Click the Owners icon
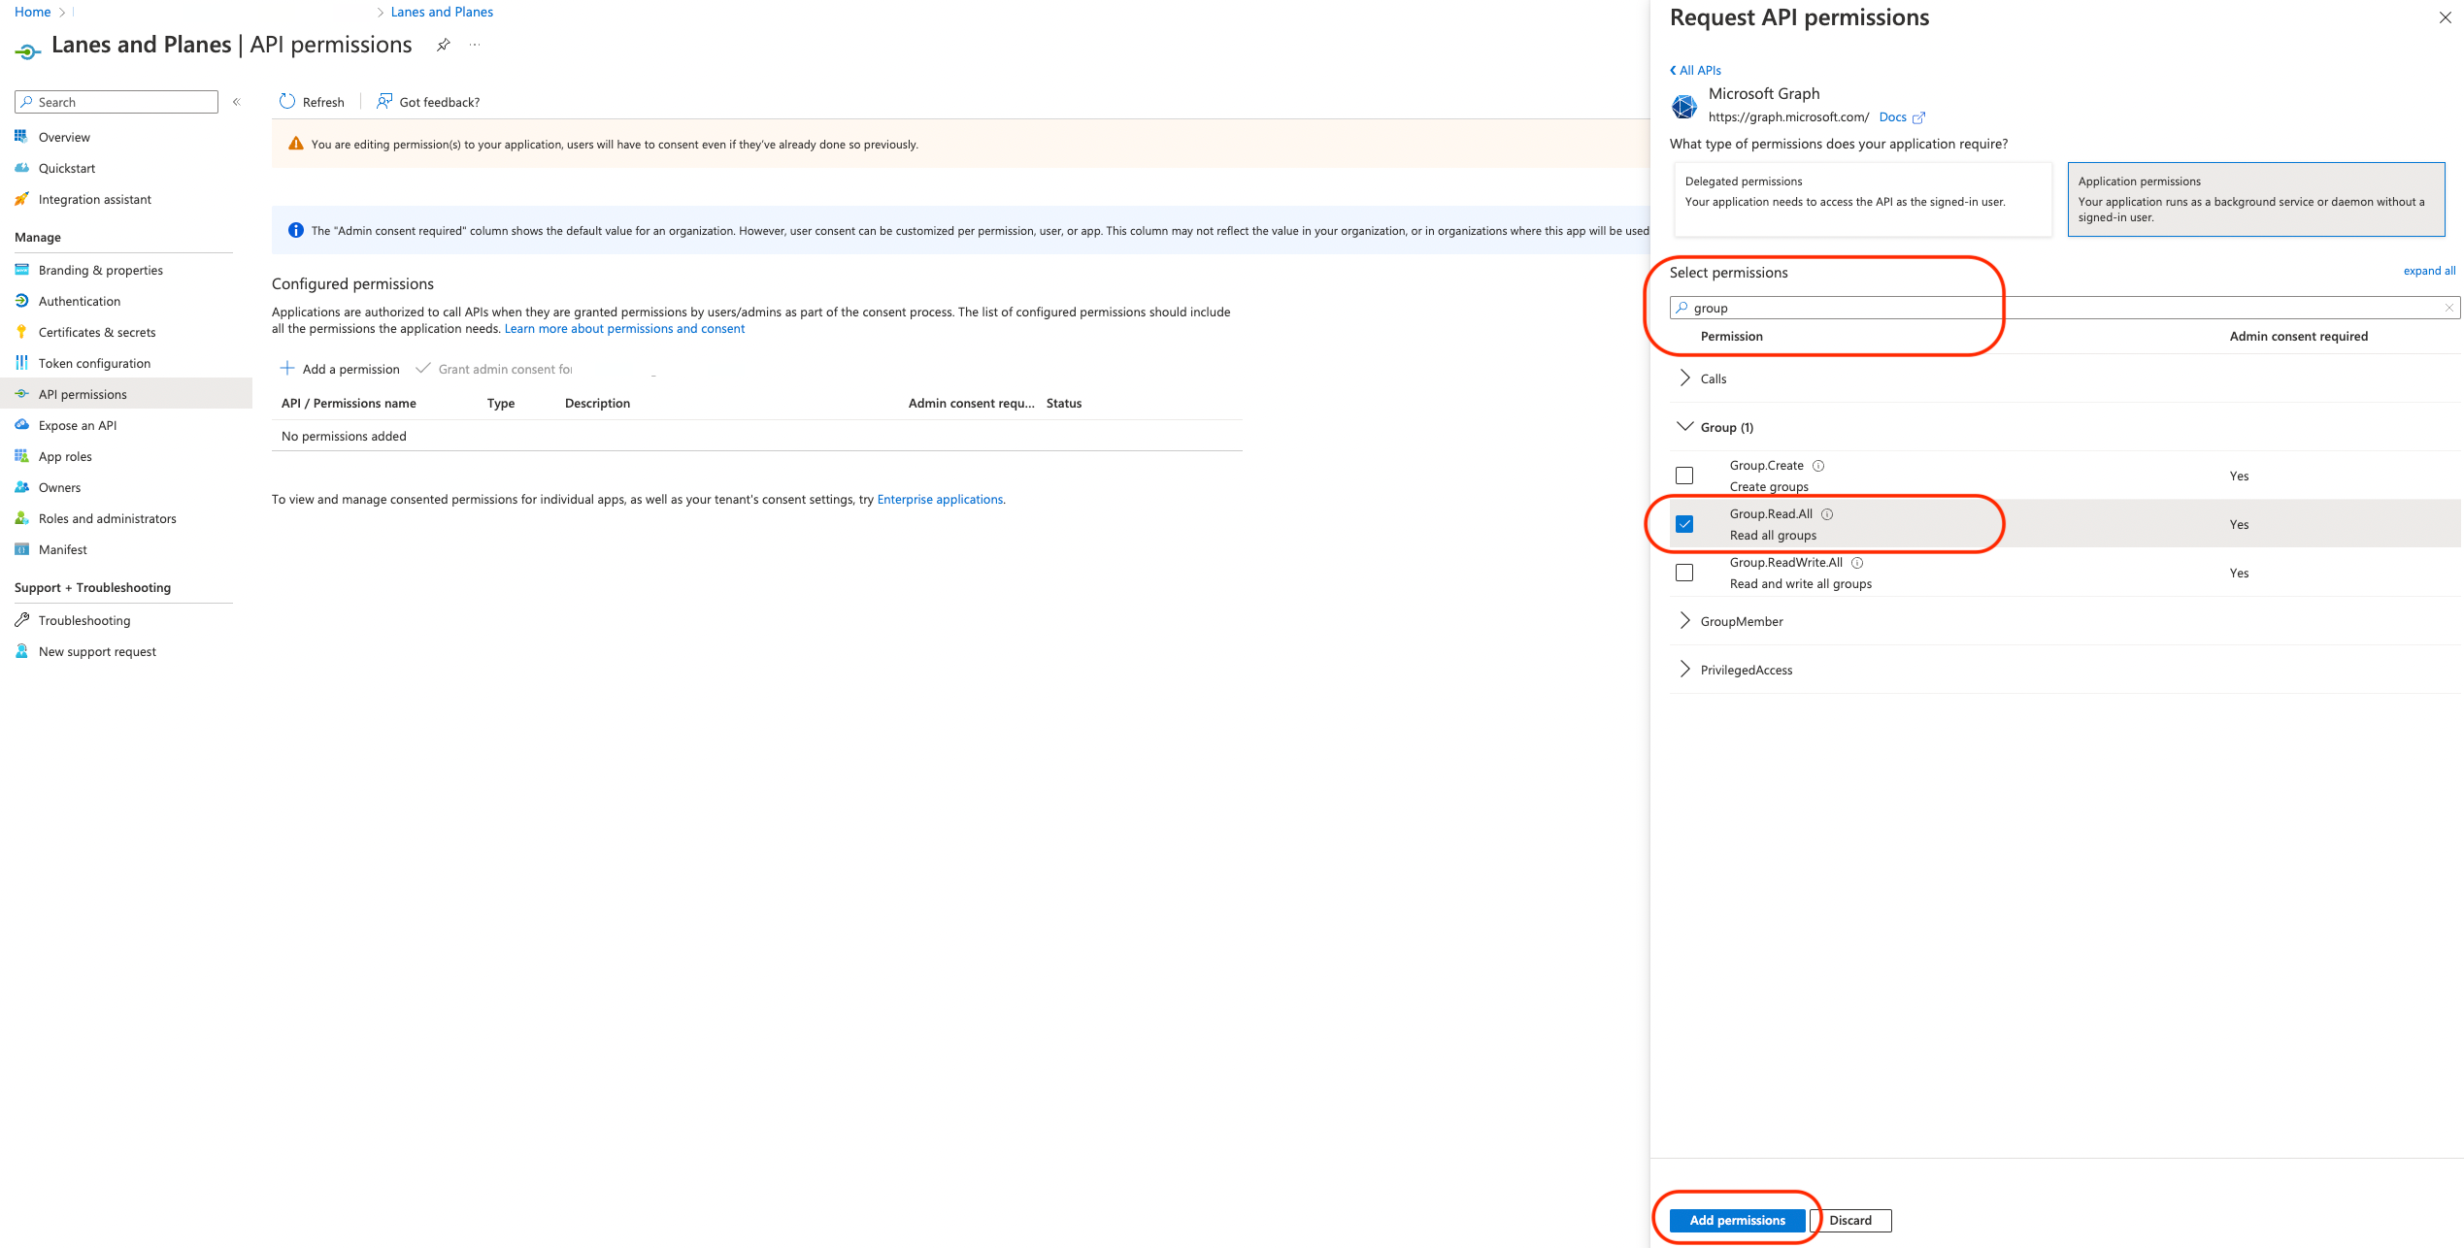Image resolution: width=2464 pixels, height=1248 pixels. (x=21, y=487)
